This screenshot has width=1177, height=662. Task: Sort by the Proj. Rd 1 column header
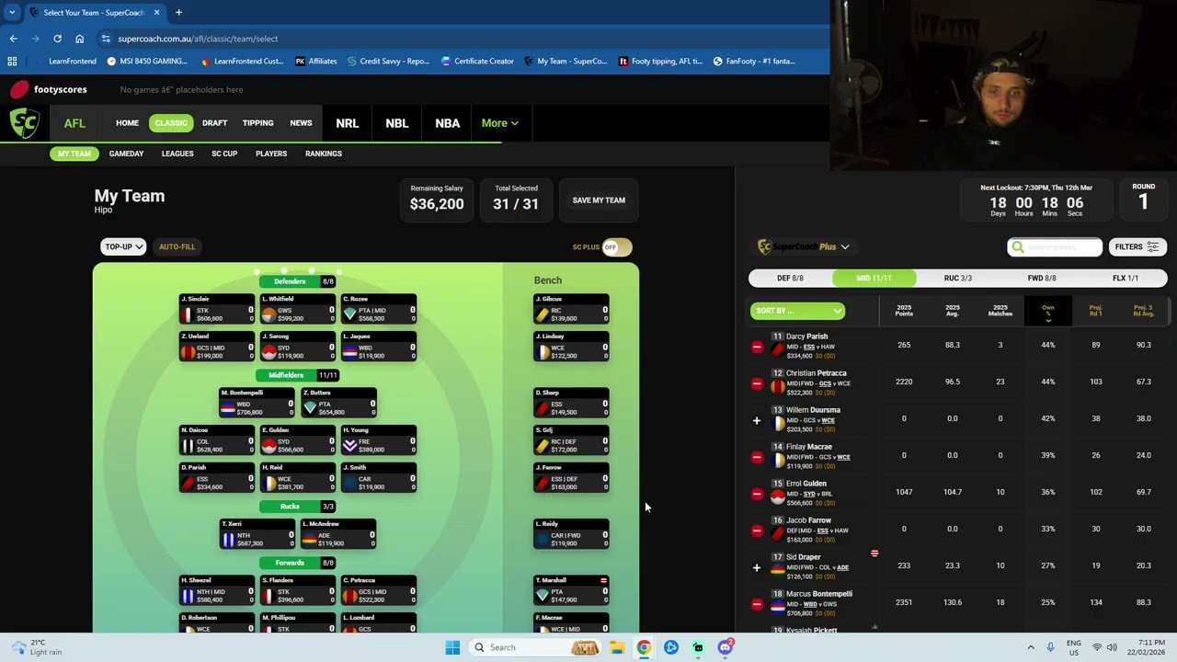point(1095,311)
